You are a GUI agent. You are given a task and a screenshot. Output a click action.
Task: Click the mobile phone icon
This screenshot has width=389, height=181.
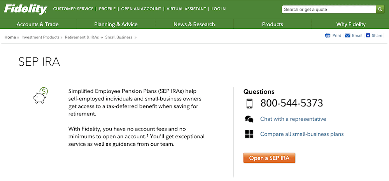click(249, 103)
